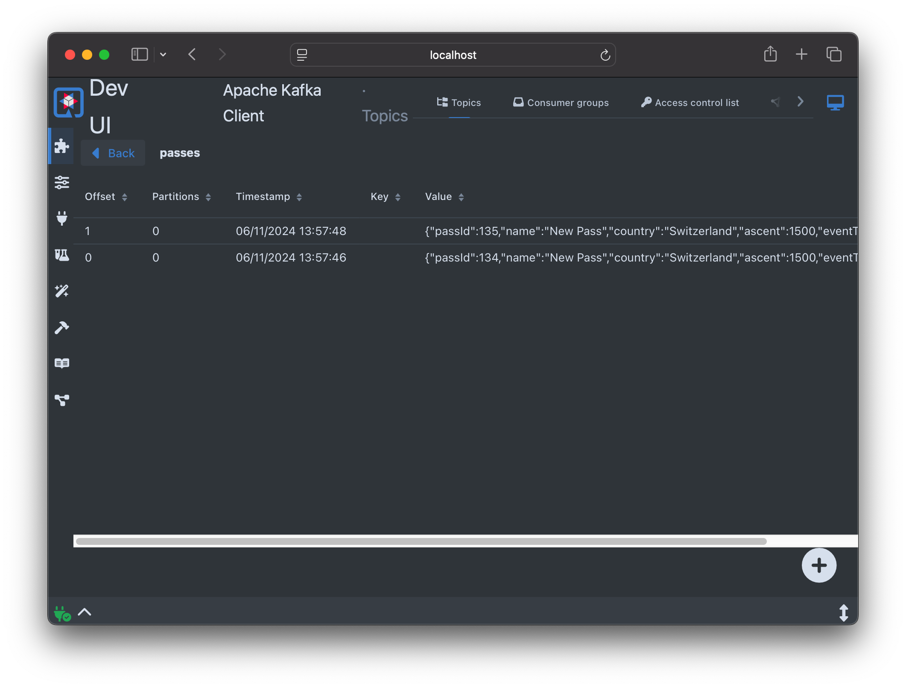
Task: Click the Back button
Action: [113, 153]
